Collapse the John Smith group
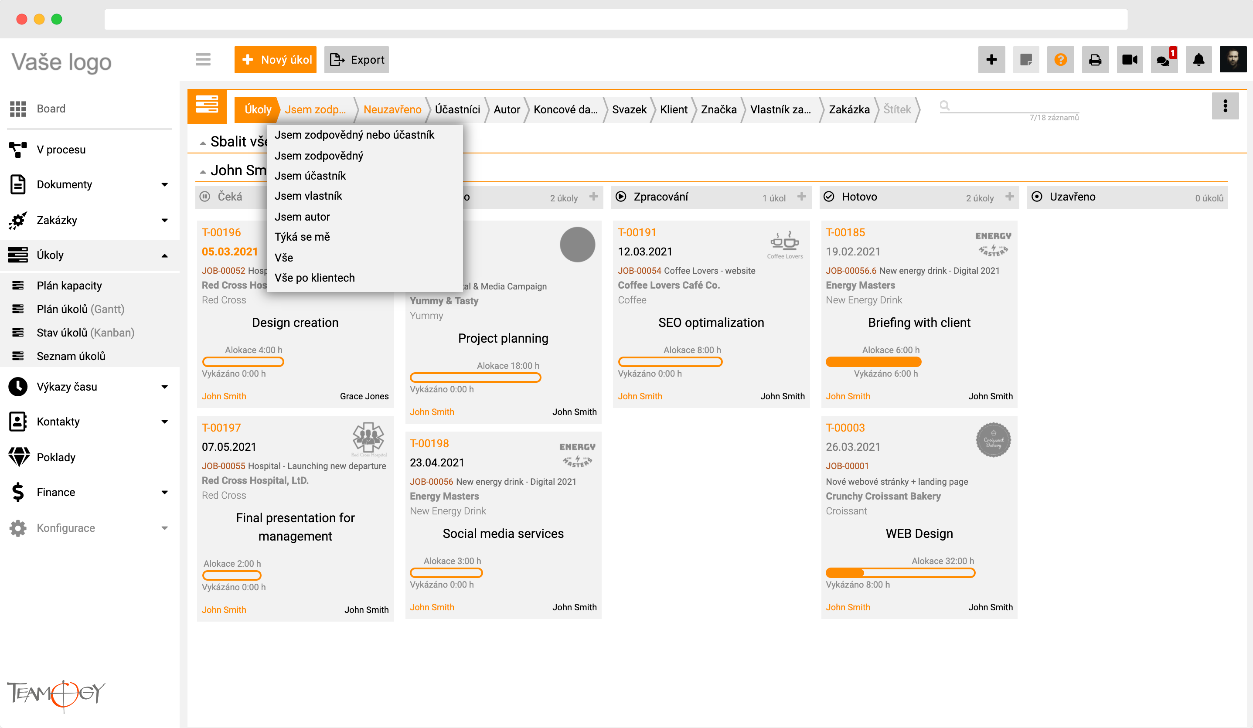The width and height of the screenshot is (1253, 728). (203, 172)
